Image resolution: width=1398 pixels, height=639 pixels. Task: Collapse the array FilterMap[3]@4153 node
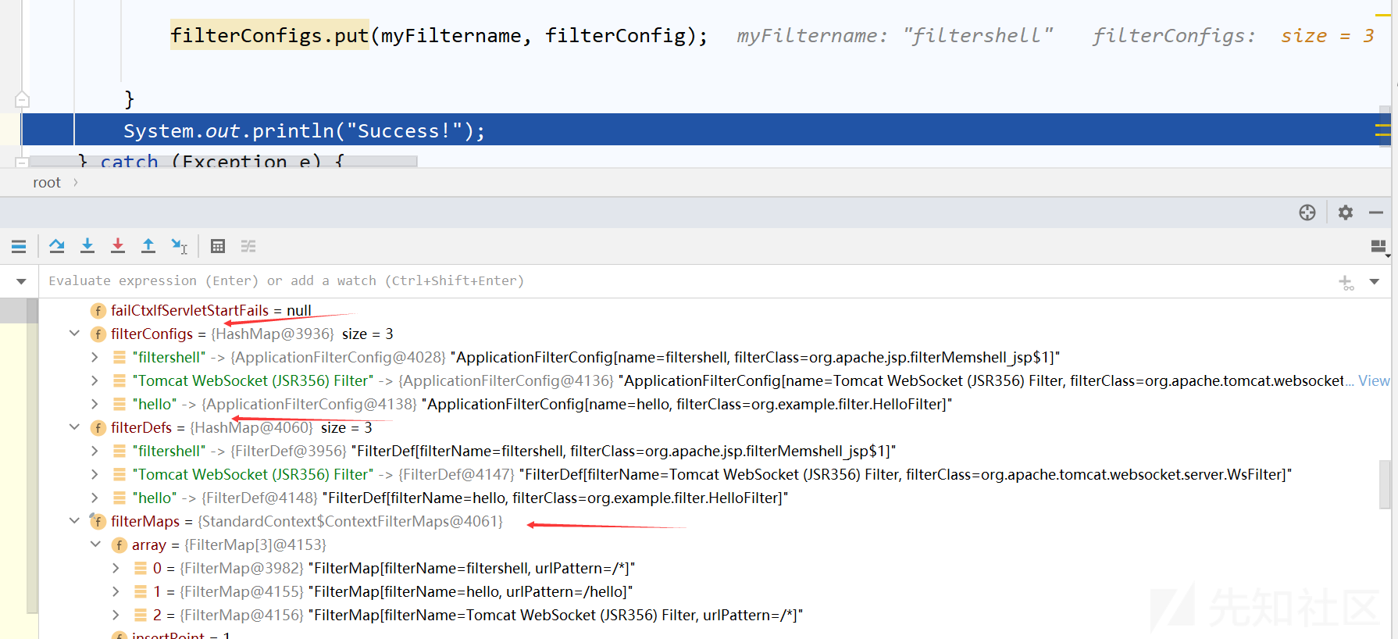click(95, 544)
